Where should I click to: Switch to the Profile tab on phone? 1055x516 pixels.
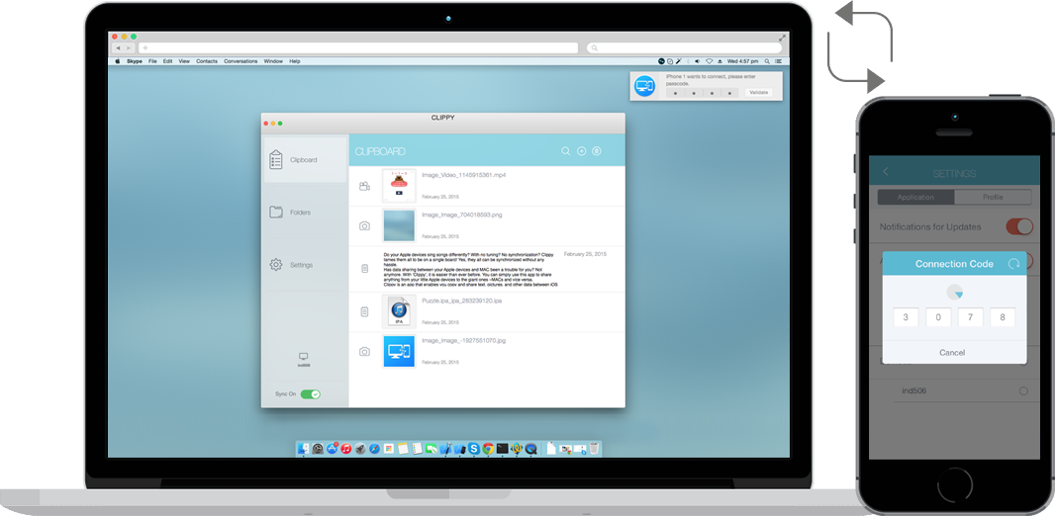(993, 197)
